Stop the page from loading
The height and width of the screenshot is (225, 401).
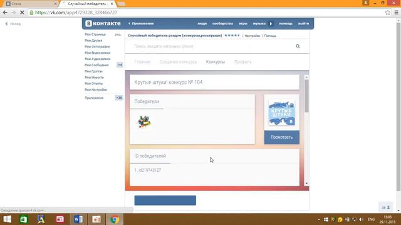coord(22,12)
